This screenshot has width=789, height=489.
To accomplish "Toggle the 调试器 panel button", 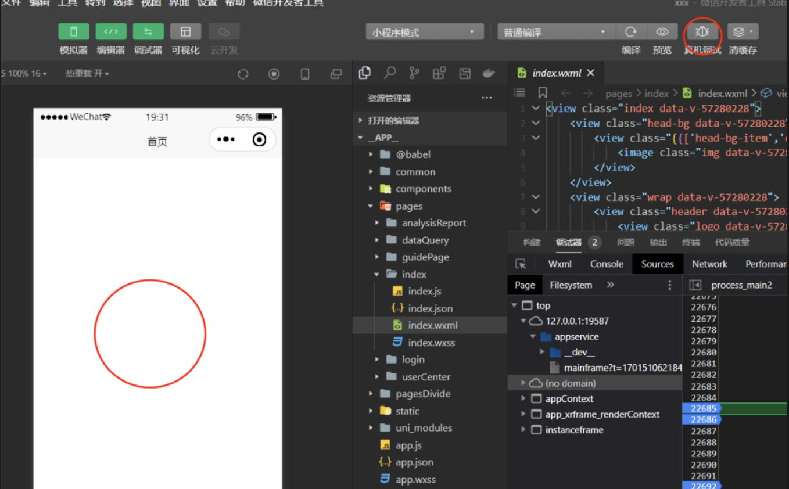I will tap(148, 32).
